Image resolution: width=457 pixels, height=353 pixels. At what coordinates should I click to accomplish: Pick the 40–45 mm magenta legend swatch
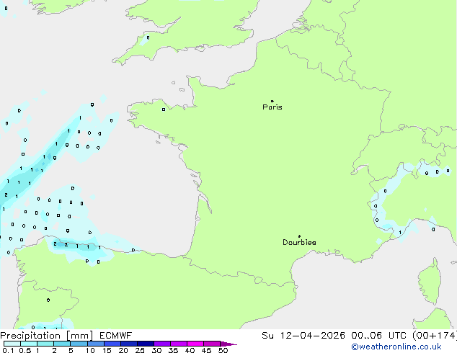click(x=195, y=344)
